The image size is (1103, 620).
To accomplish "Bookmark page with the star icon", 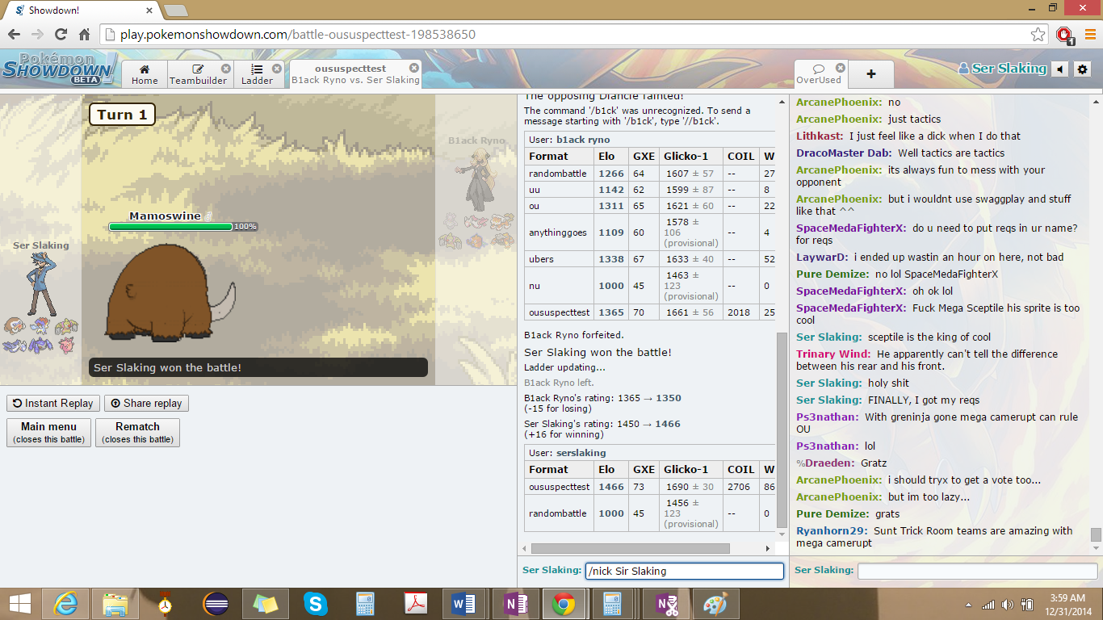I will pyautogui.click(x=1038, y=35).
